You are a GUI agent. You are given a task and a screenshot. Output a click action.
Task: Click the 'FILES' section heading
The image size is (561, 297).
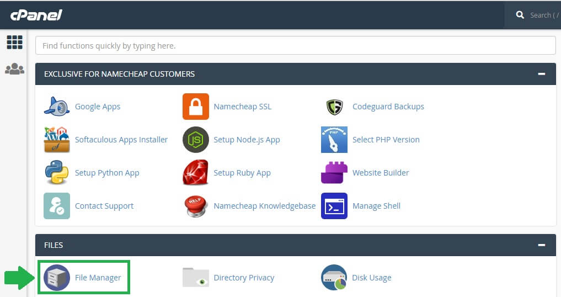[54, 245]
